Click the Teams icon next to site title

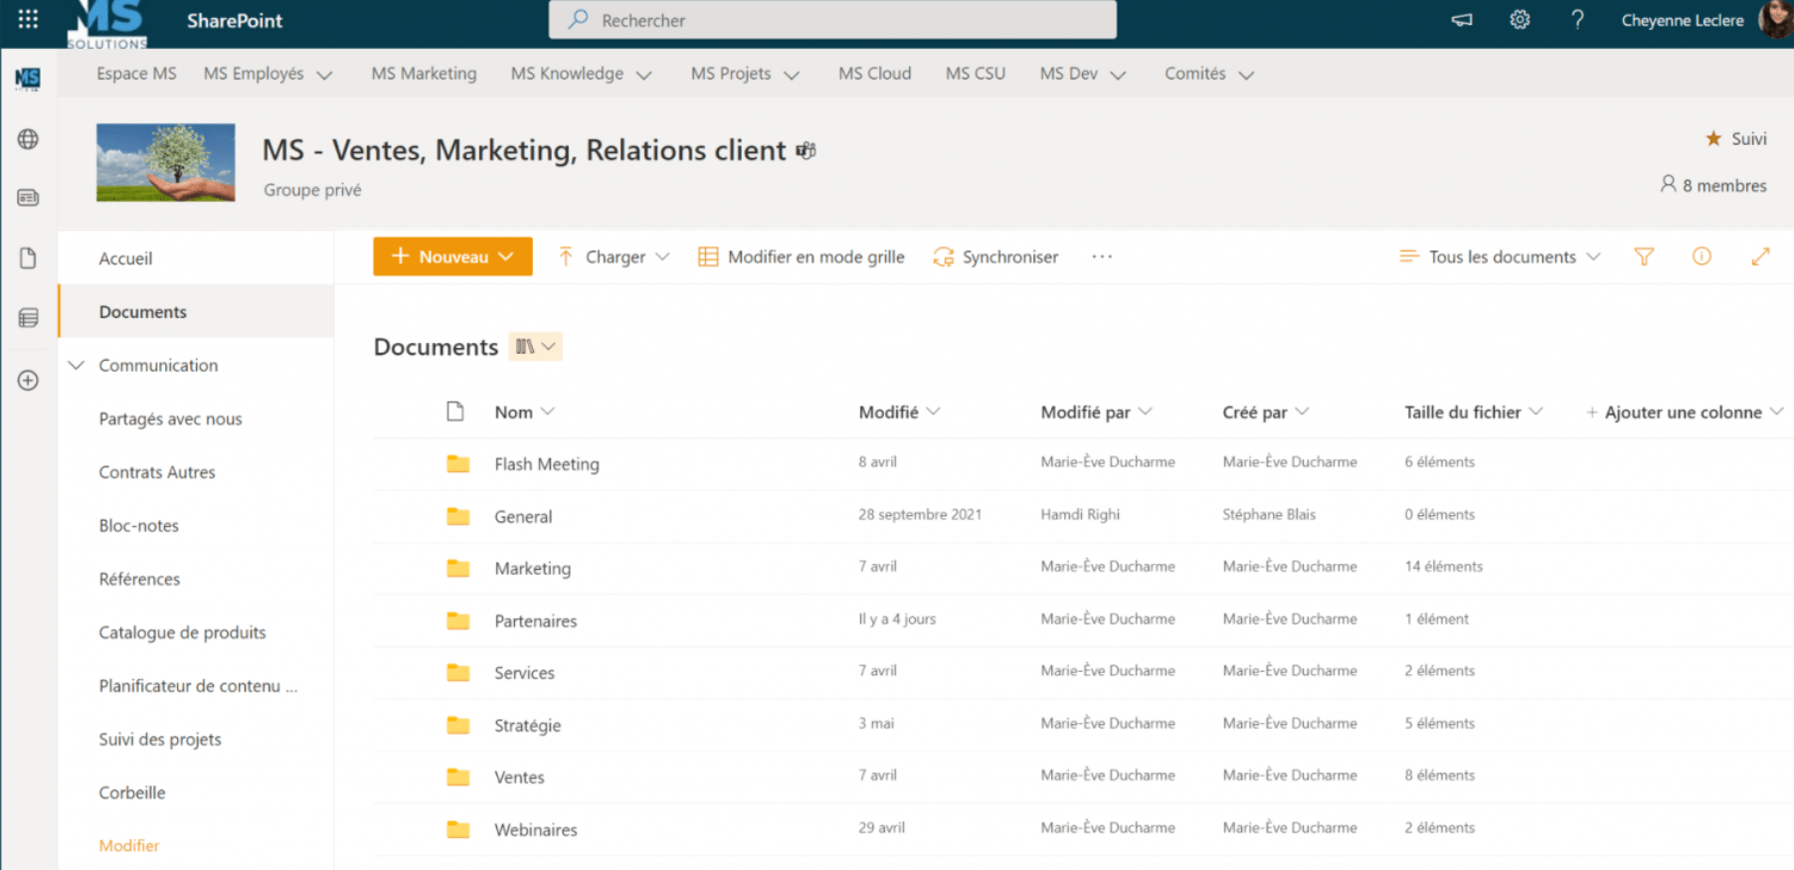click(807, 151)
